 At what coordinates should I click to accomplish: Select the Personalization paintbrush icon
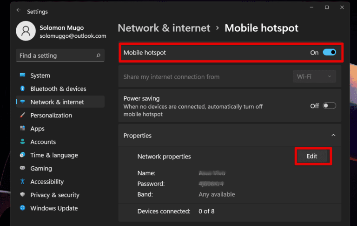tap(22, 115)
